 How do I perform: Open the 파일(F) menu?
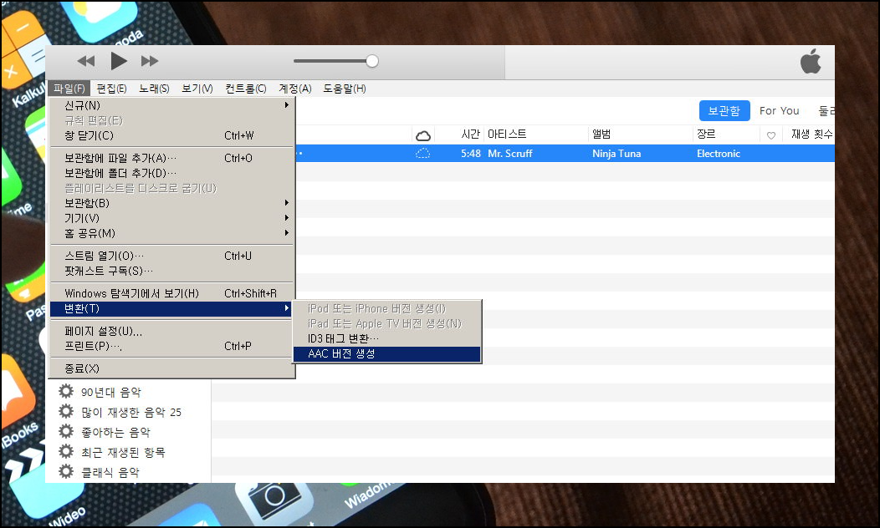(x=69, y=89)
